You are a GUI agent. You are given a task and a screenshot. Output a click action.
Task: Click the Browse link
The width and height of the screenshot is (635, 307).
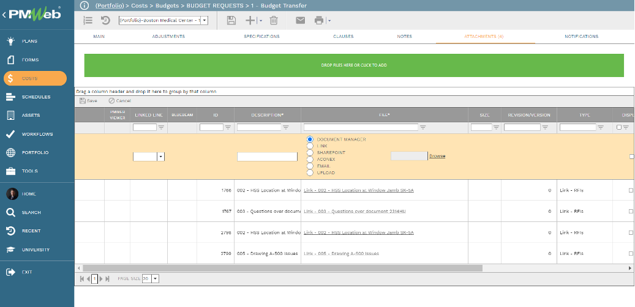click(x=437, y=156)
